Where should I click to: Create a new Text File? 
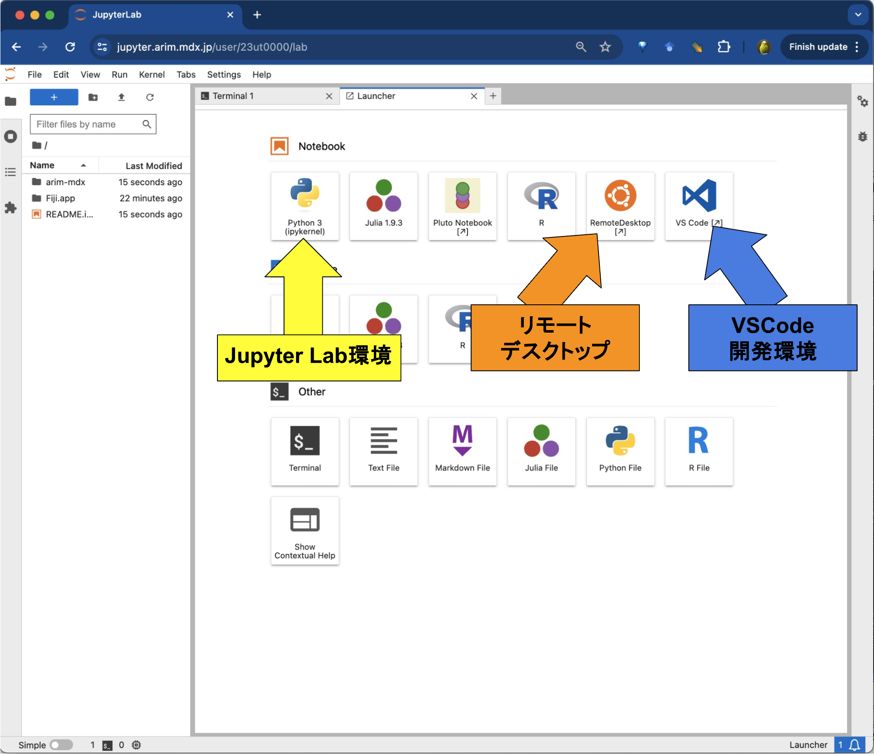[383, 451]
